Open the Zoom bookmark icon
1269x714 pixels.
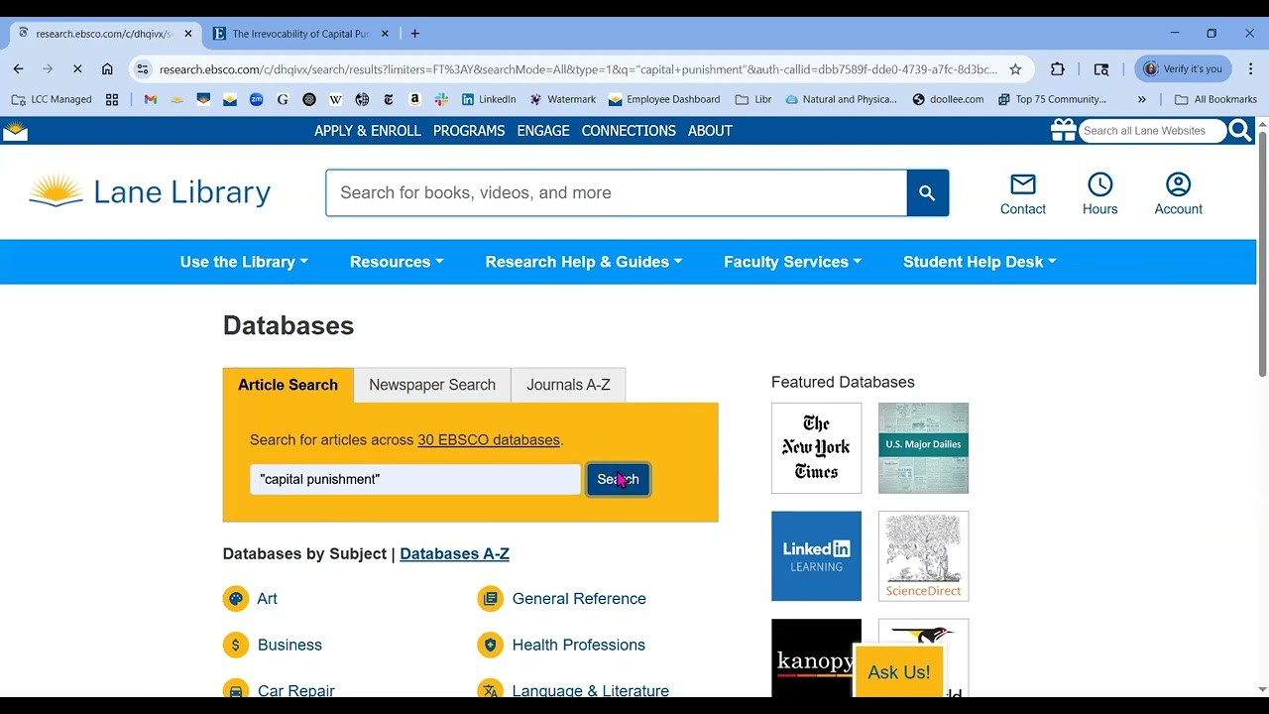(257, 99)
